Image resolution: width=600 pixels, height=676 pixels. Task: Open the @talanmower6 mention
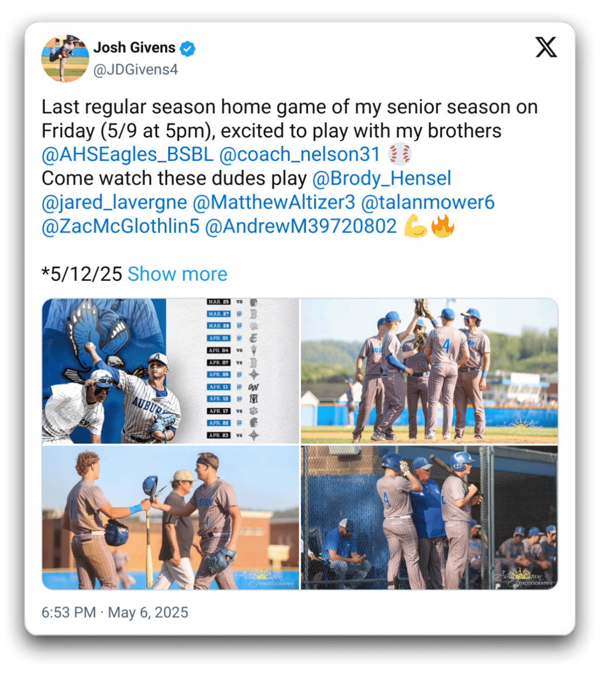pyautogui.click(x=428, y=202)
